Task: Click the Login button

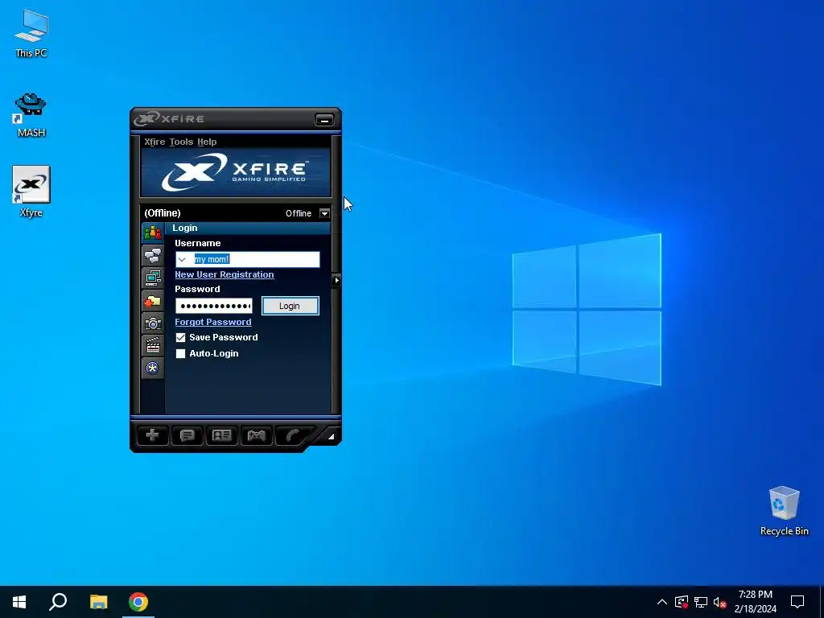Action: pos(290,306)
